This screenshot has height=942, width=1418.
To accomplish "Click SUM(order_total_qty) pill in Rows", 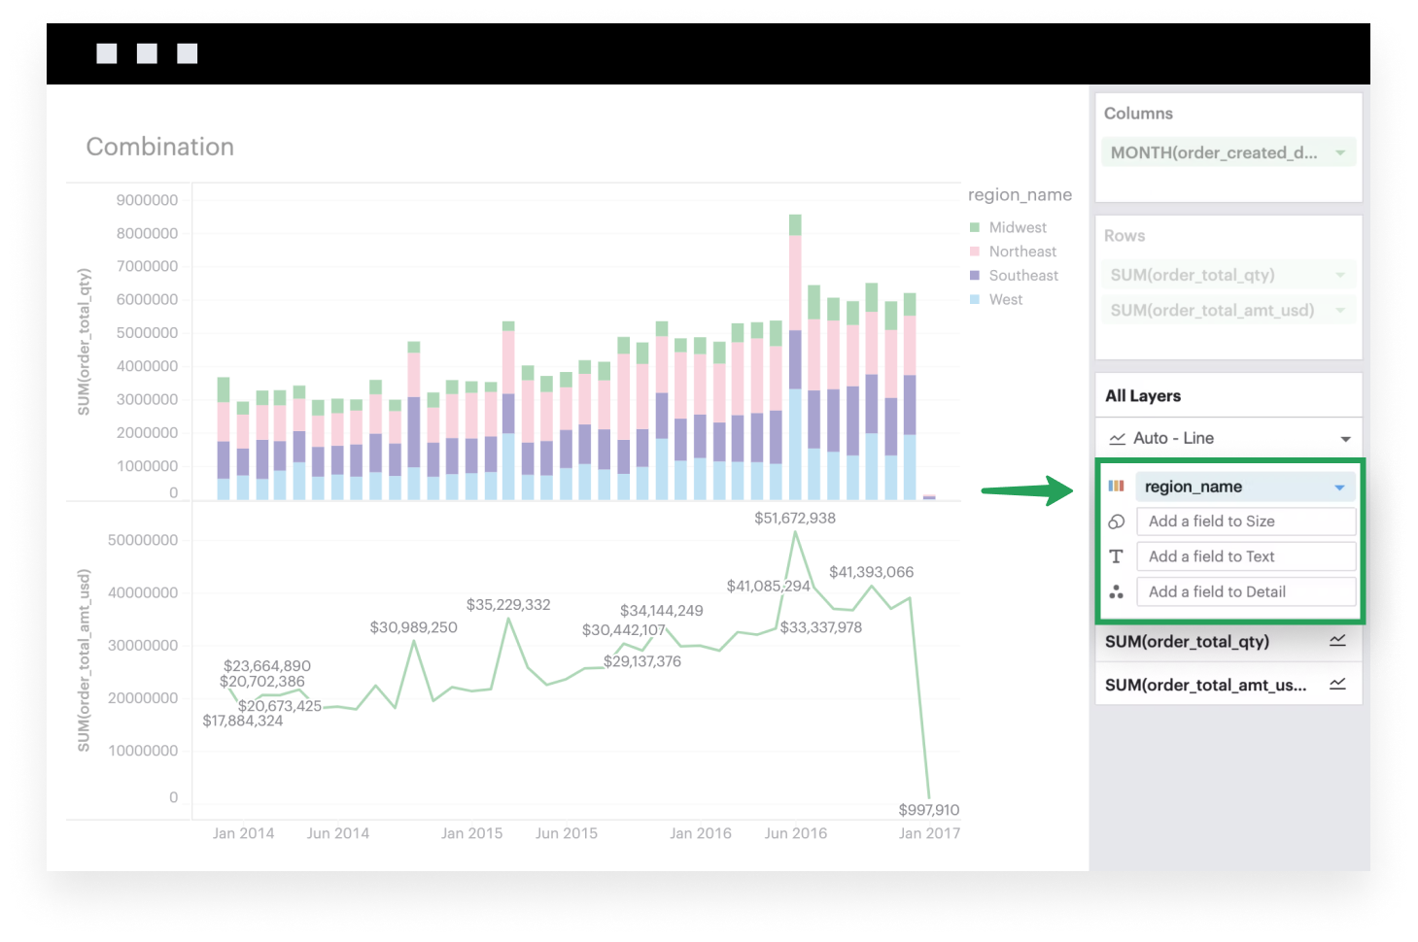I will [1193, 275].
